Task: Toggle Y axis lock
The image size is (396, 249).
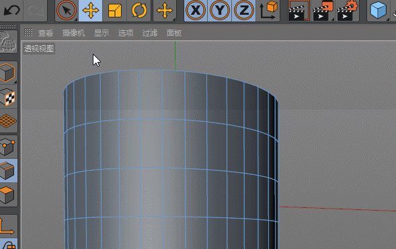Action: click(220, 10)
